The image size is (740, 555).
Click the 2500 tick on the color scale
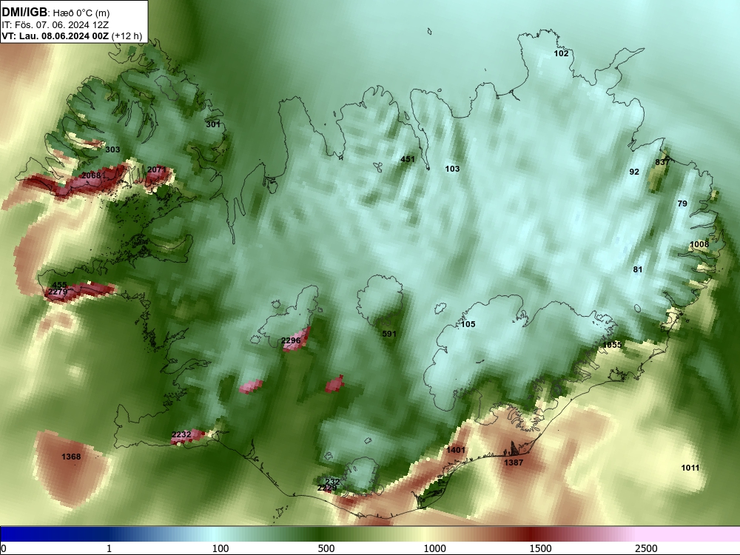pyautogui.click(x=646, y=548)
